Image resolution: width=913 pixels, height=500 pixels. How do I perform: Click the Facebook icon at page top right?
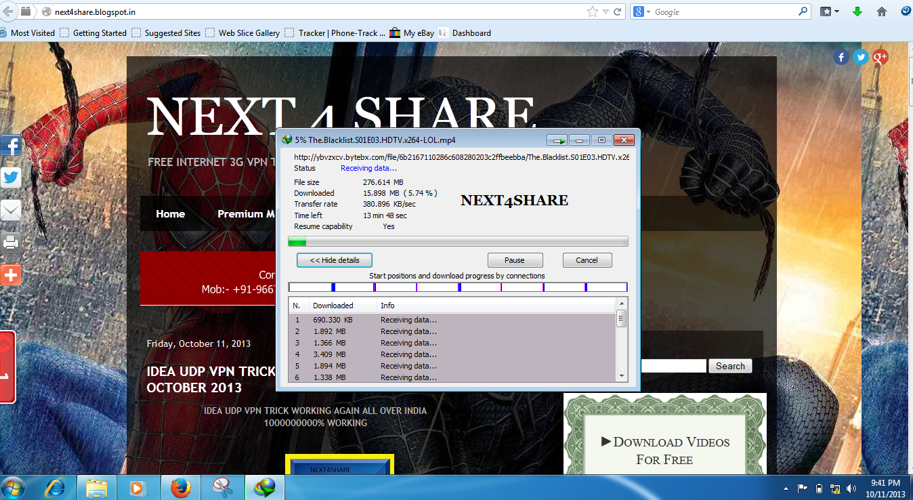[841, 57]
